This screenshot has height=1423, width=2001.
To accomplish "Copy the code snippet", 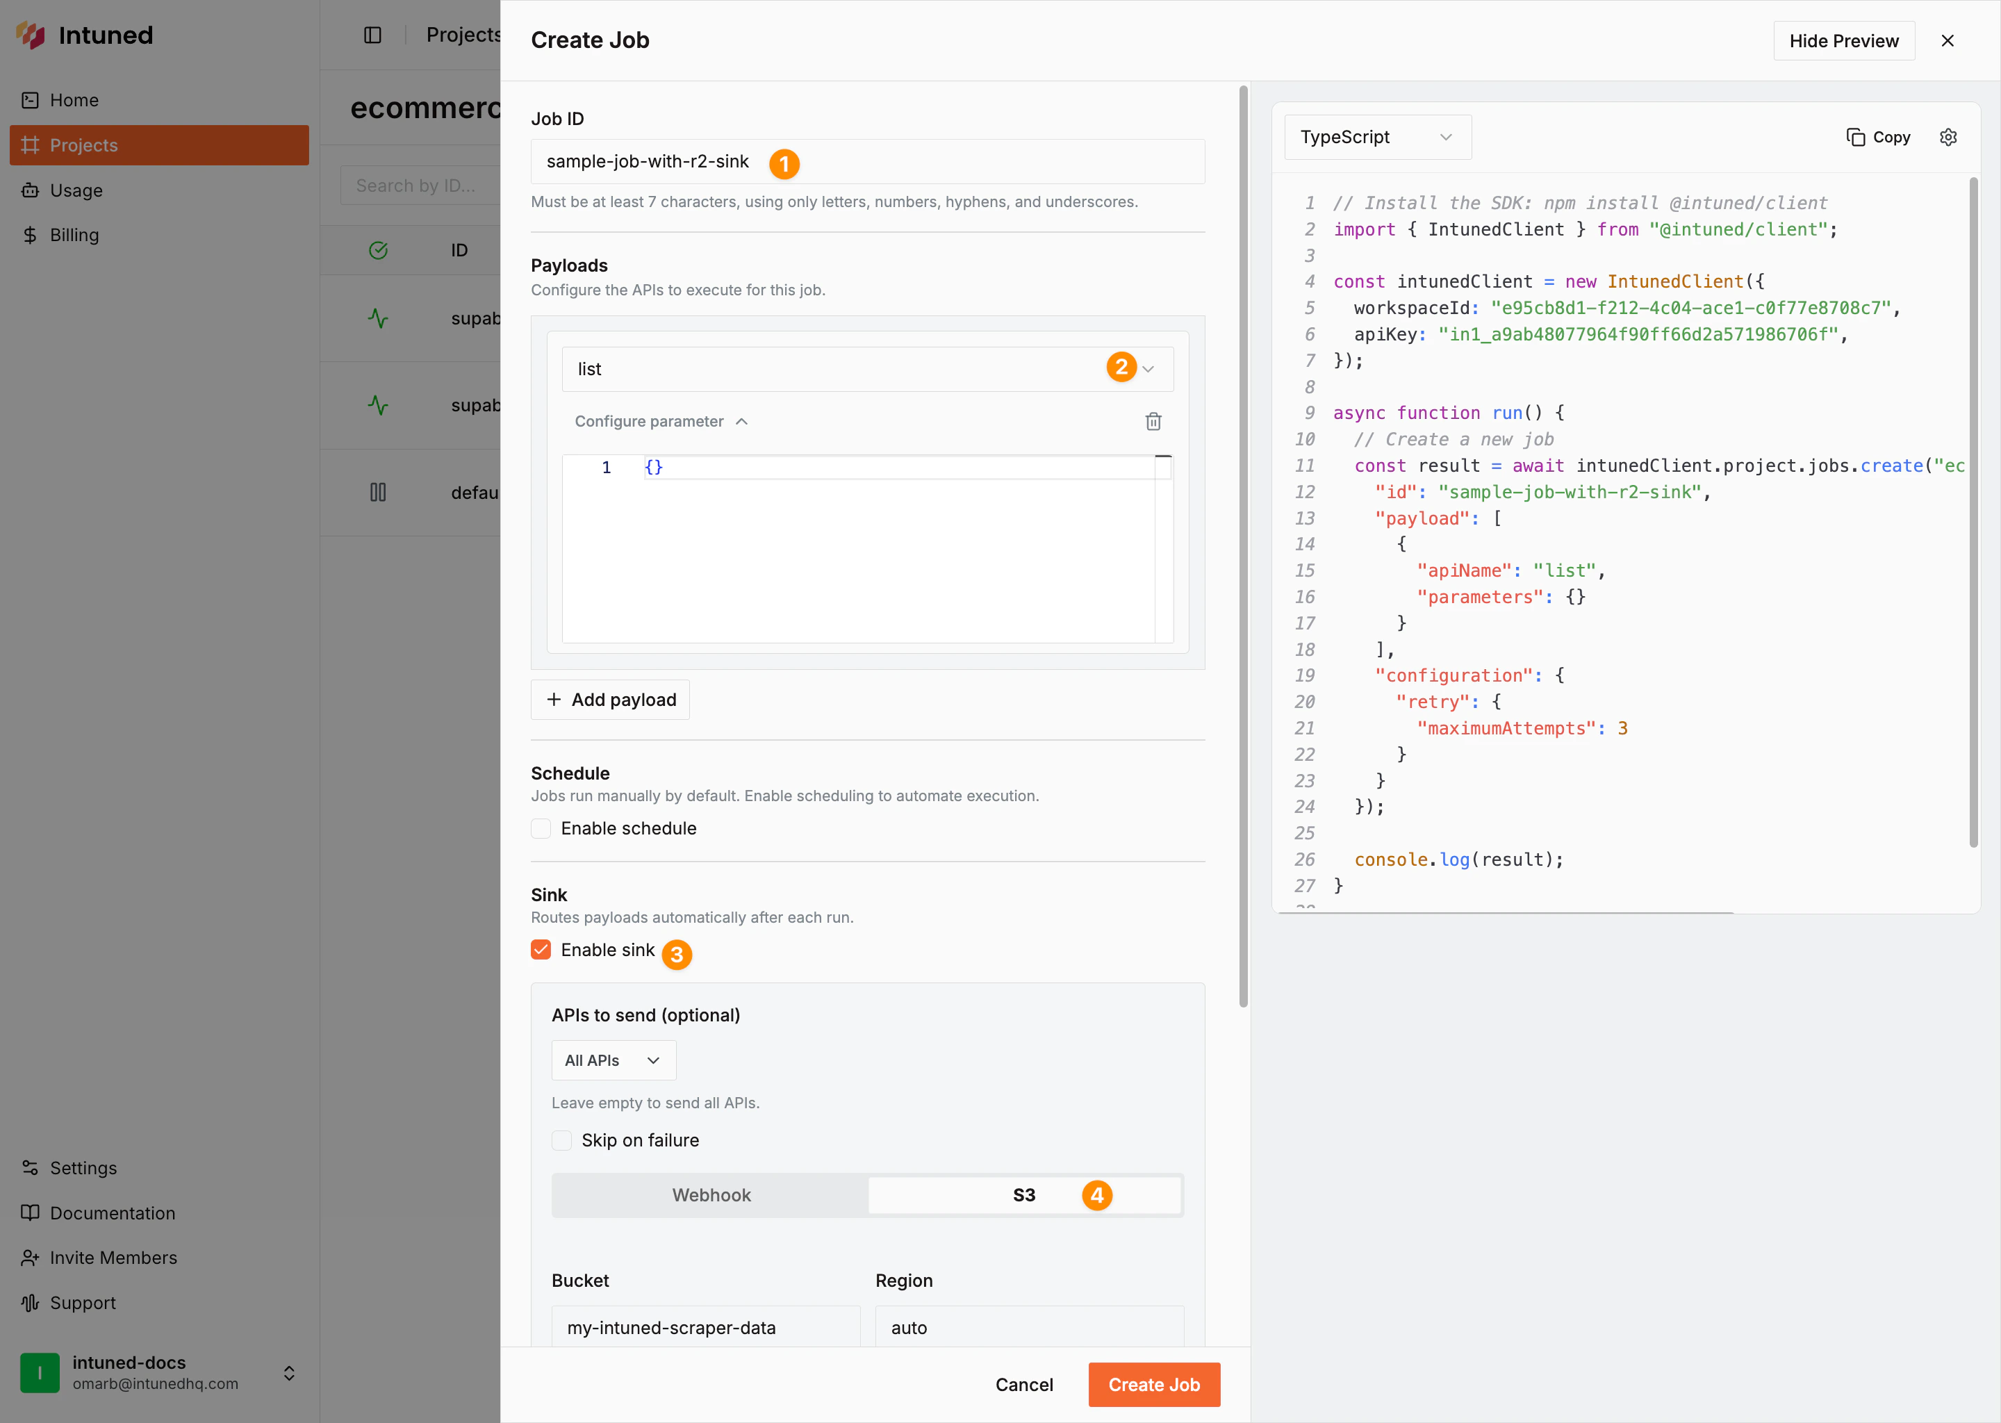I will pos(1878,138).
